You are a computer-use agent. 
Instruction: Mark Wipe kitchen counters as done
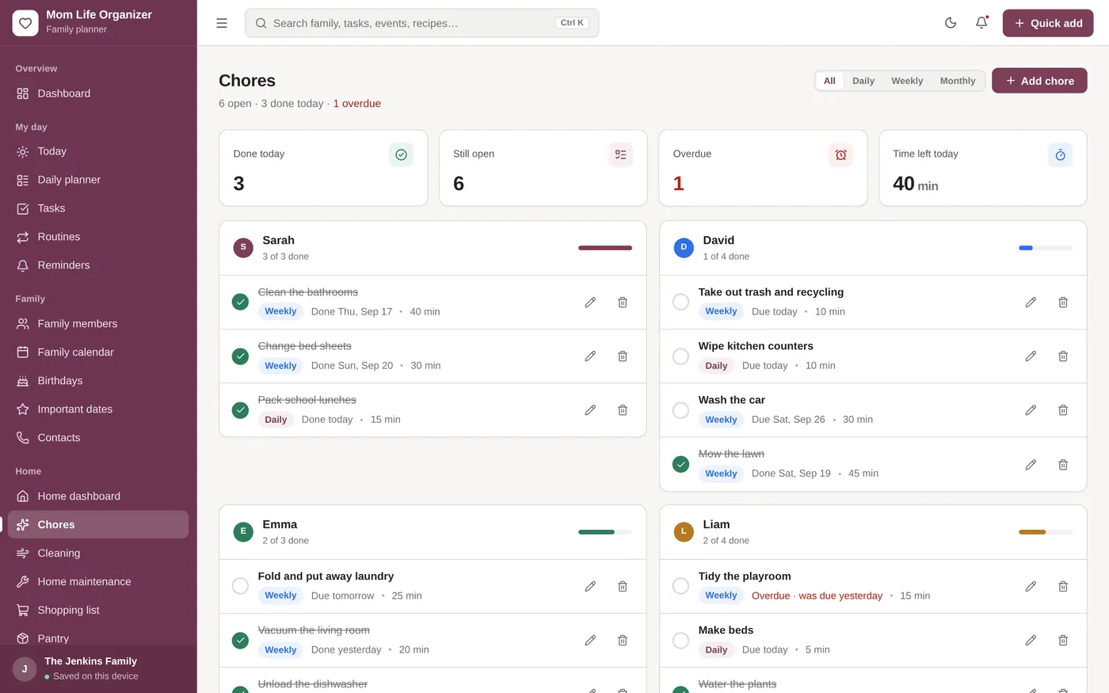(x=680, y=356)
